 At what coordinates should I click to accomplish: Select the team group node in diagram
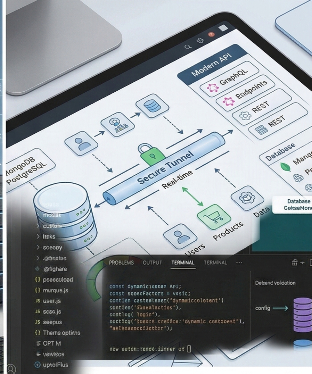click(117, 124)
